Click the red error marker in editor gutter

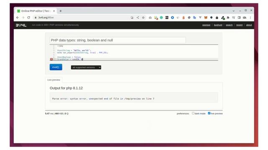pyautogui.click(x=52, y=59)
